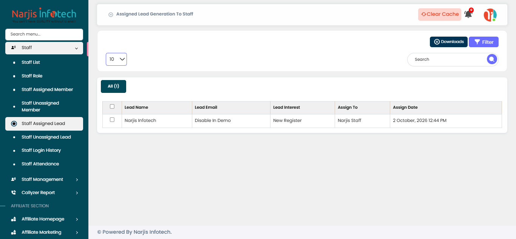This screenshot has height=239, width=516.
Task: Open Staff Unassigned Lead page
Action: pos(46,137)
